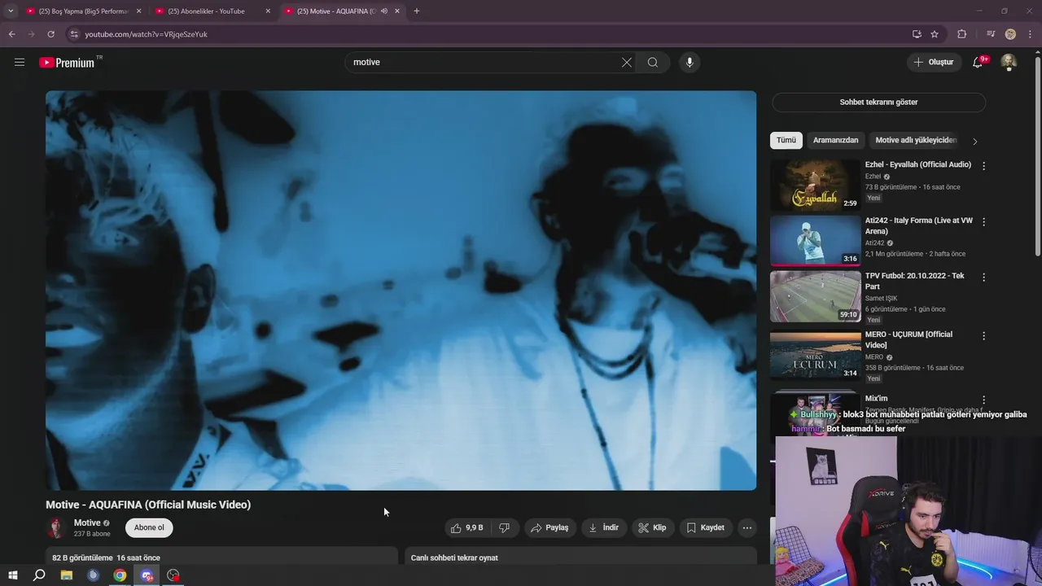Viewport: 1042px width, 586px height.
Task: Close the Boş Yapma browser tab
Action: click(138, 11)
